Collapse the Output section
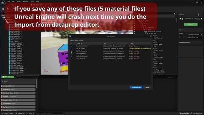Viewport: 204px width, 115px height. click(x=179, y=30)
